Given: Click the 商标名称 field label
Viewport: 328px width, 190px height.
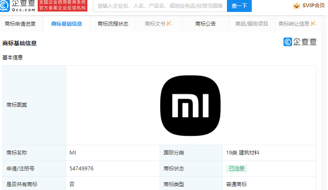Looking at the screenshot, I should 17,153.
